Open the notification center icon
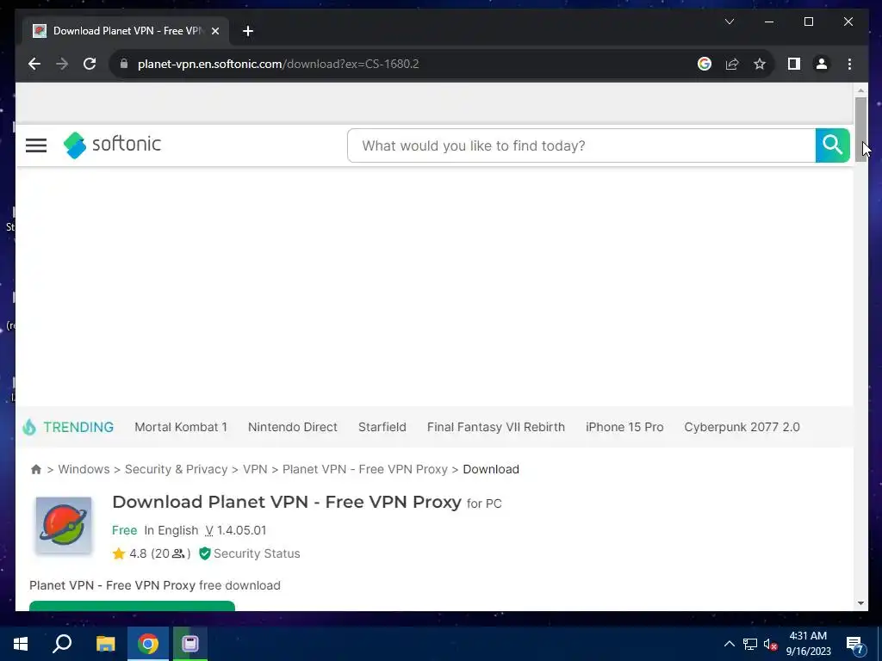Screen dimensions: 882x661 point(855,645)
